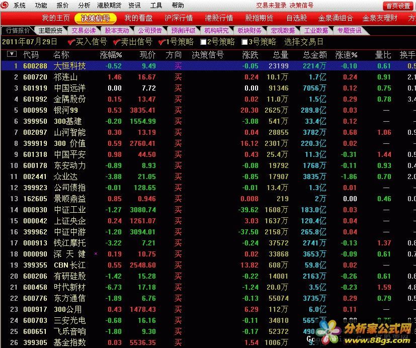This screenshot has height=348, width=416.
Task: Select price 3835.41 in 银河99 row
Action: pyautogui.click(x=143, y=110)
